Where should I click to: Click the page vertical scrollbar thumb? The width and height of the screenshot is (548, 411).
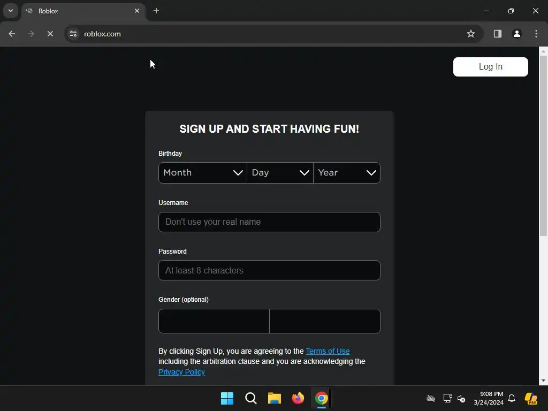[543, 146]
